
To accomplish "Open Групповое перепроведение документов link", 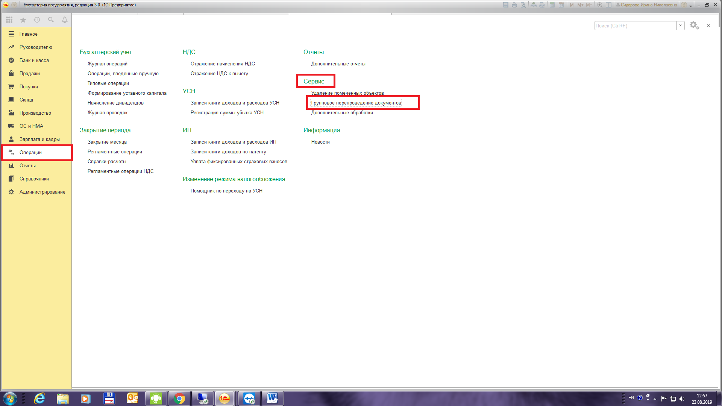I will click(356, 103).
